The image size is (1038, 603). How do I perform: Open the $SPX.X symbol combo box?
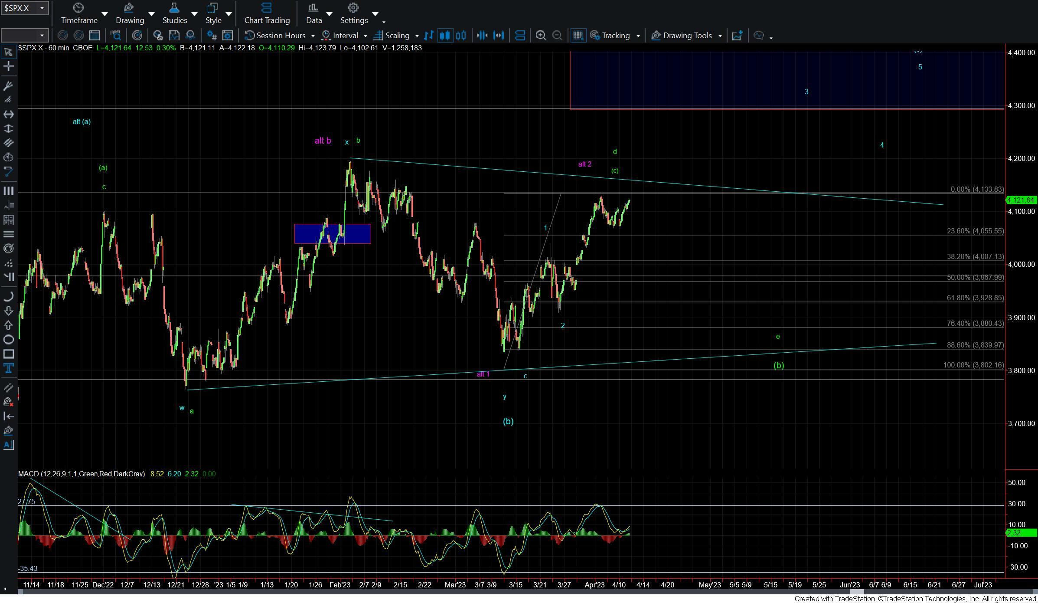pyautogui.click(x=24, y=8)
